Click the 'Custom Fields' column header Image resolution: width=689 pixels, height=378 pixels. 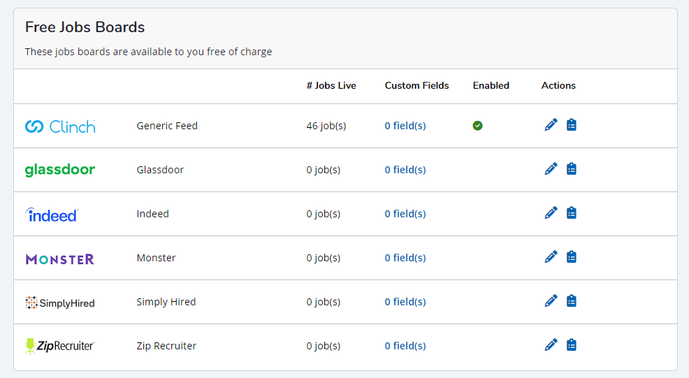(x=416, y=85)
